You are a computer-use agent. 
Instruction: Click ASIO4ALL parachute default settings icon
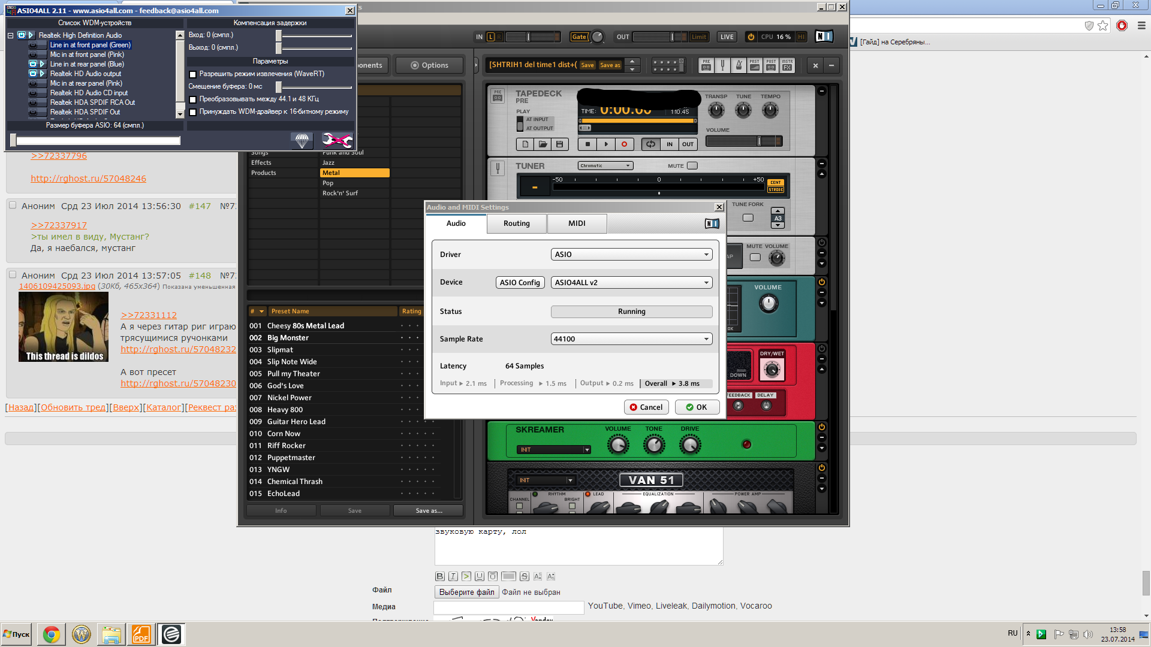pos(302,140)
